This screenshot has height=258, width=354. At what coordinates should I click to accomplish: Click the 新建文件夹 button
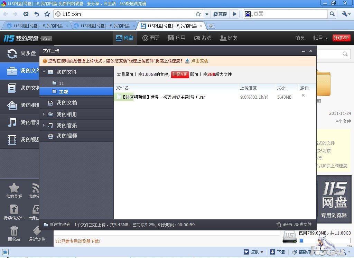pos(57,225)
